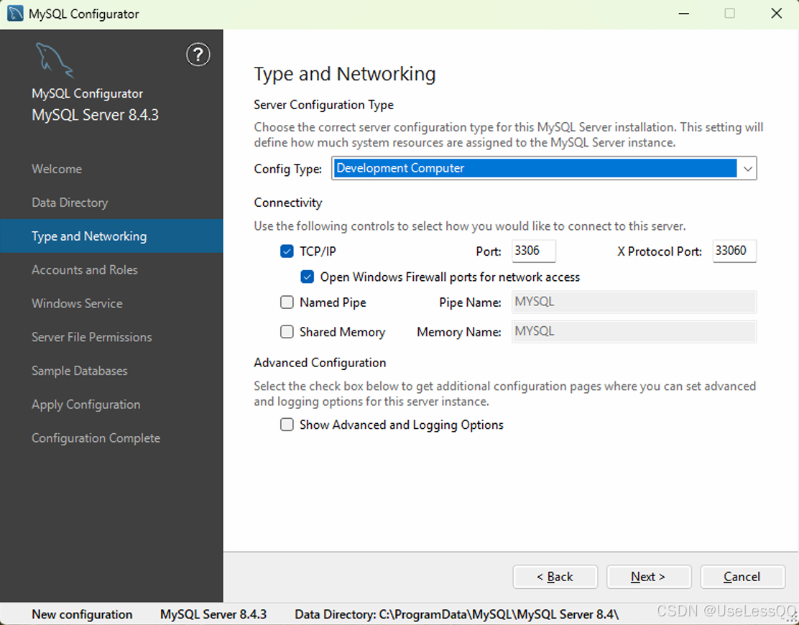
Task: Click the Port field showing 3306
Action: click(x=534, y=251)
